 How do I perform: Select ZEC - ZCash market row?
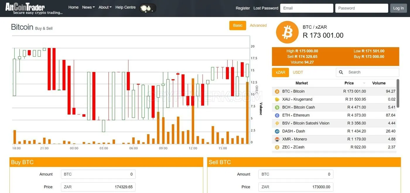(334, 147)
